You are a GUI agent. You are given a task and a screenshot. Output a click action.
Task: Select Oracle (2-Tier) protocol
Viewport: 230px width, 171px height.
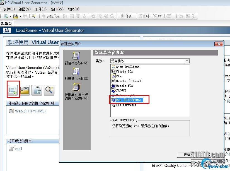[126, 81]
